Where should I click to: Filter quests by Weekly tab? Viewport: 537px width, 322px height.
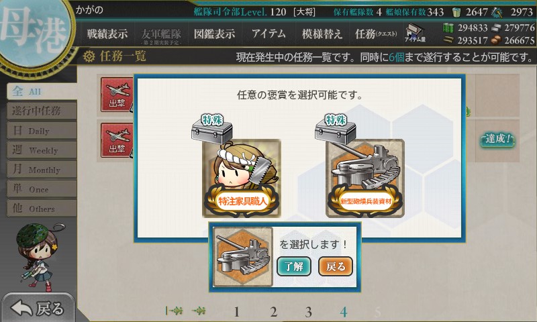coord(42,150)
